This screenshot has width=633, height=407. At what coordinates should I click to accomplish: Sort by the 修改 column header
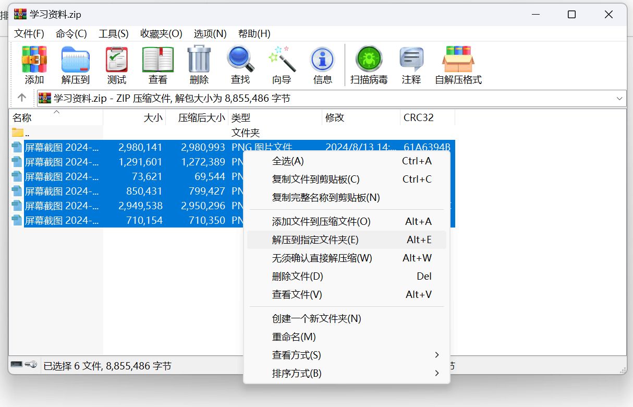[361, 117]
